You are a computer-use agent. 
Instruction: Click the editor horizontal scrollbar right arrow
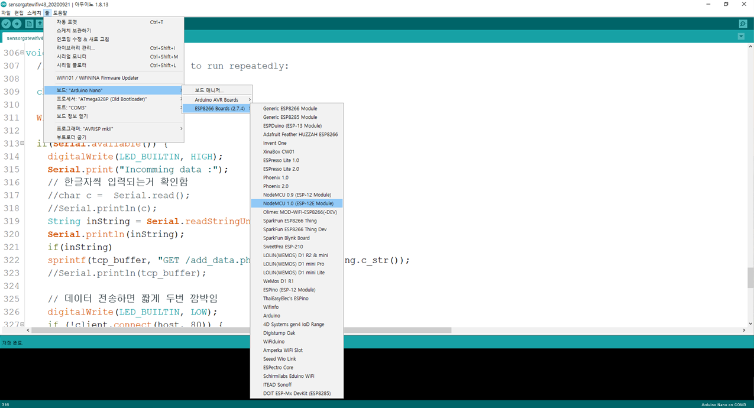pos(744,330)
